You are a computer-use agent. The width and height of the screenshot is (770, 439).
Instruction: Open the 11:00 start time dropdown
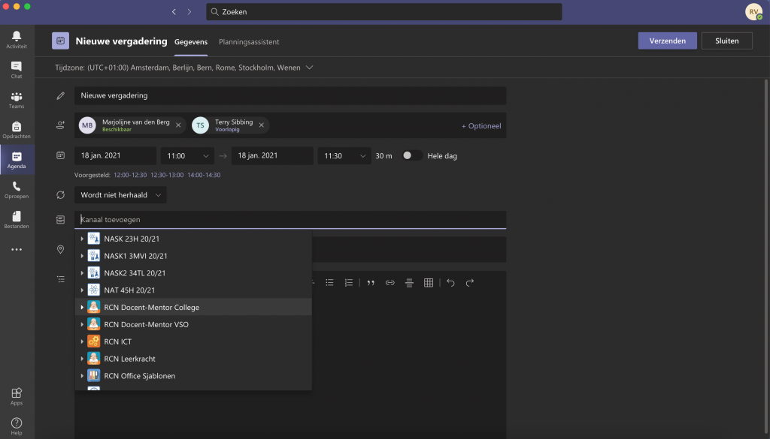[x=188, y=156]
